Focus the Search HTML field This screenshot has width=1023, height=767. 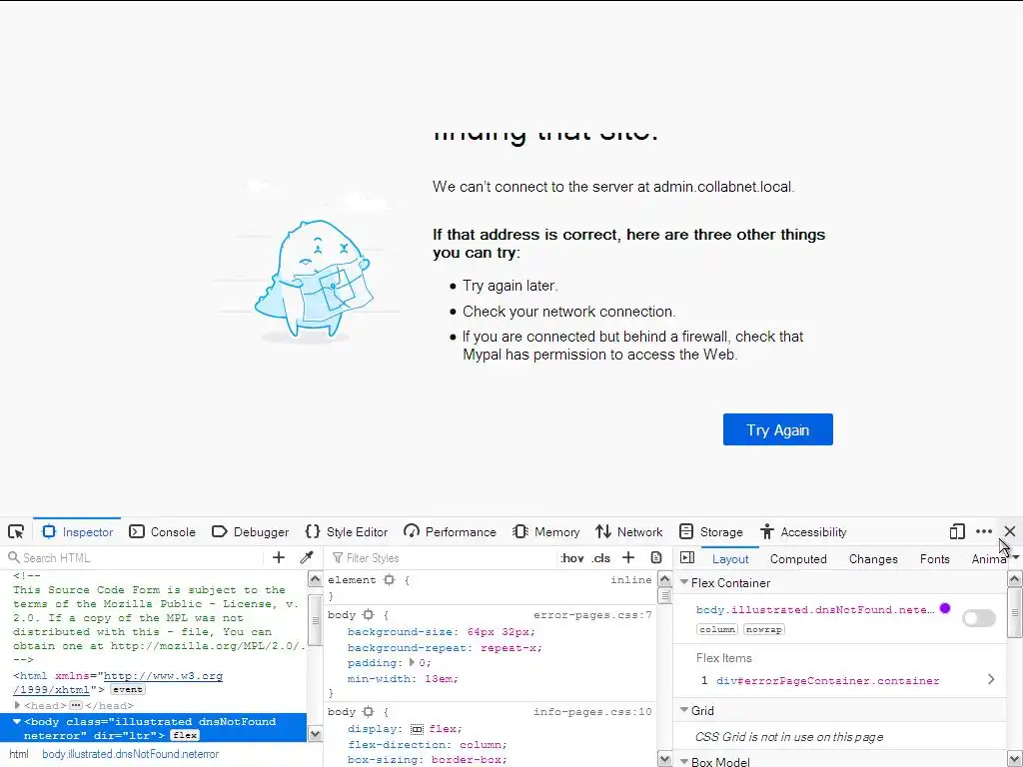click(x=134, y=557)
